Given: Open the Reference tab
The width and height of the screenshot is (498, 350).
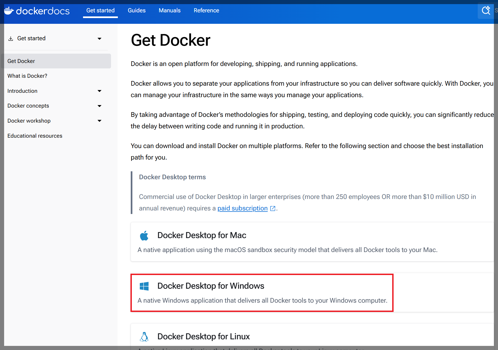Looking at the screenshot, I should coord(206,10).
